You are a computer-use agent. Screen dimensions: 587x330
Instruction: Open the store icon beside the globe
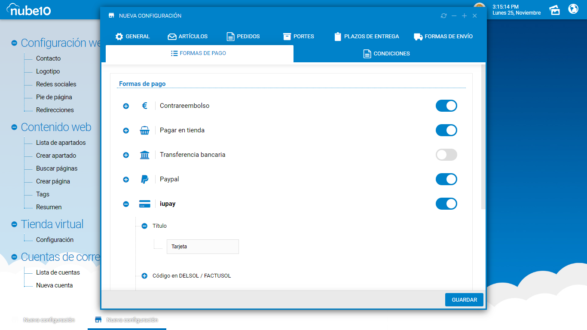(x=555, y=9)
